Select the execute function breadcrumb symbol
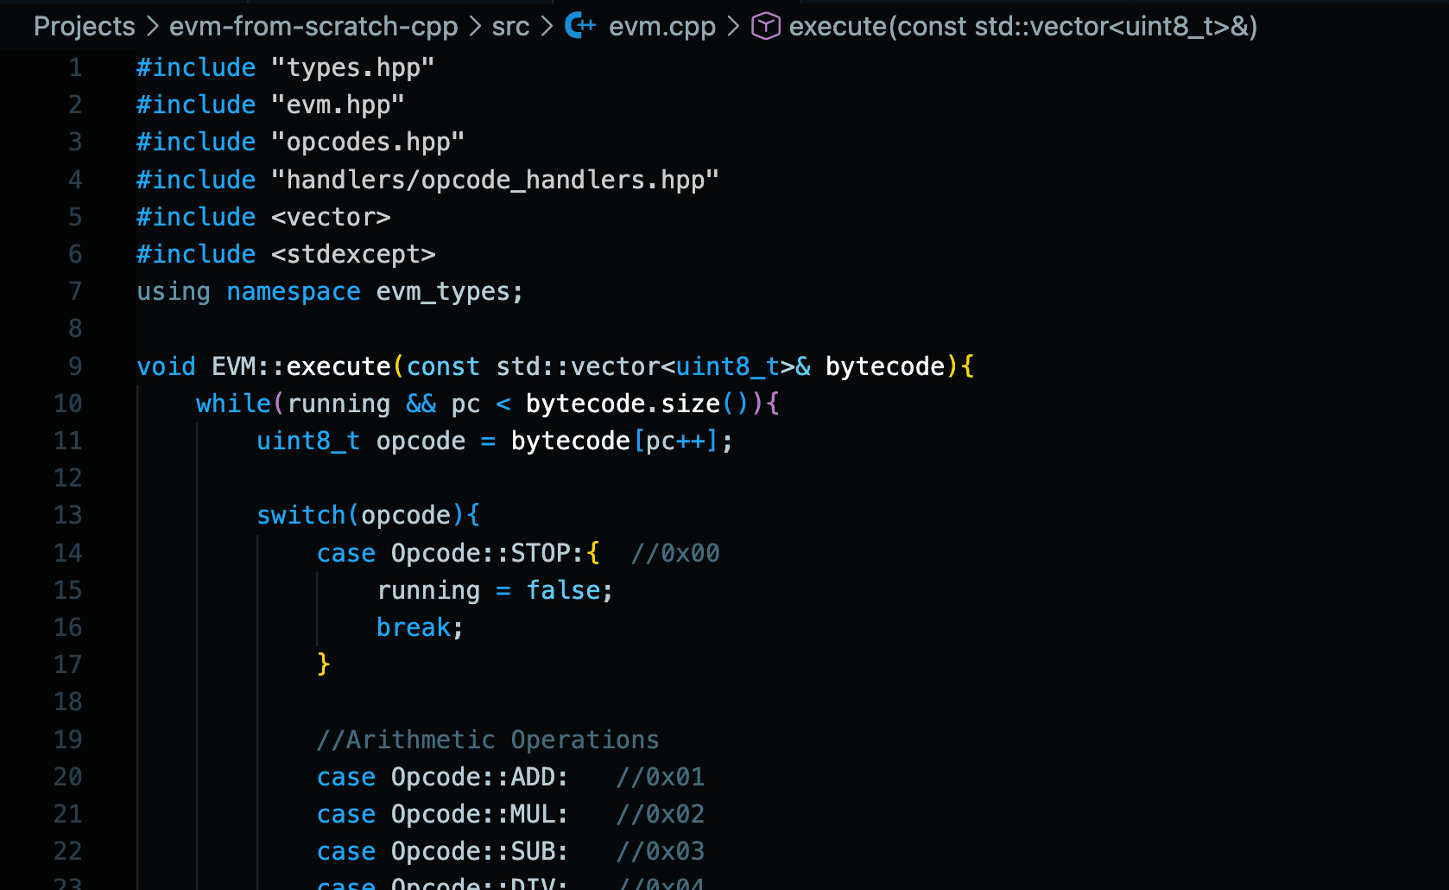The height and width of the screenshot is (890, 1449). click(x=1022, y=26)
